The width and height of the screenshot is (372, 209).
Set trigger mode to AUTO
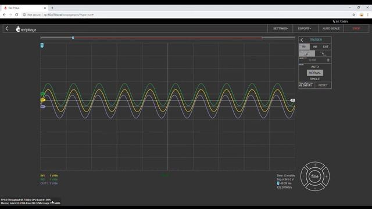click(x=315, y=67)
